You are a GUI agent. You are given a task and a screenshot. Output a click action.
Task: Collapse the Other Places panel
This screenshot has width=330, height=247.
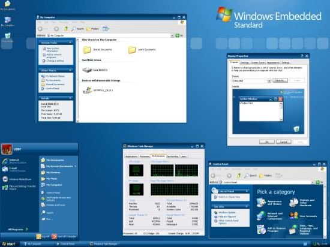coord(70,70)
